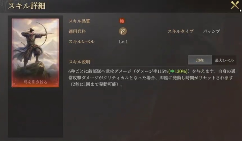Viewport: 242px width, 141px height.
Task: Click empty dark panel below skill card
Action: (x=35, y=112)
